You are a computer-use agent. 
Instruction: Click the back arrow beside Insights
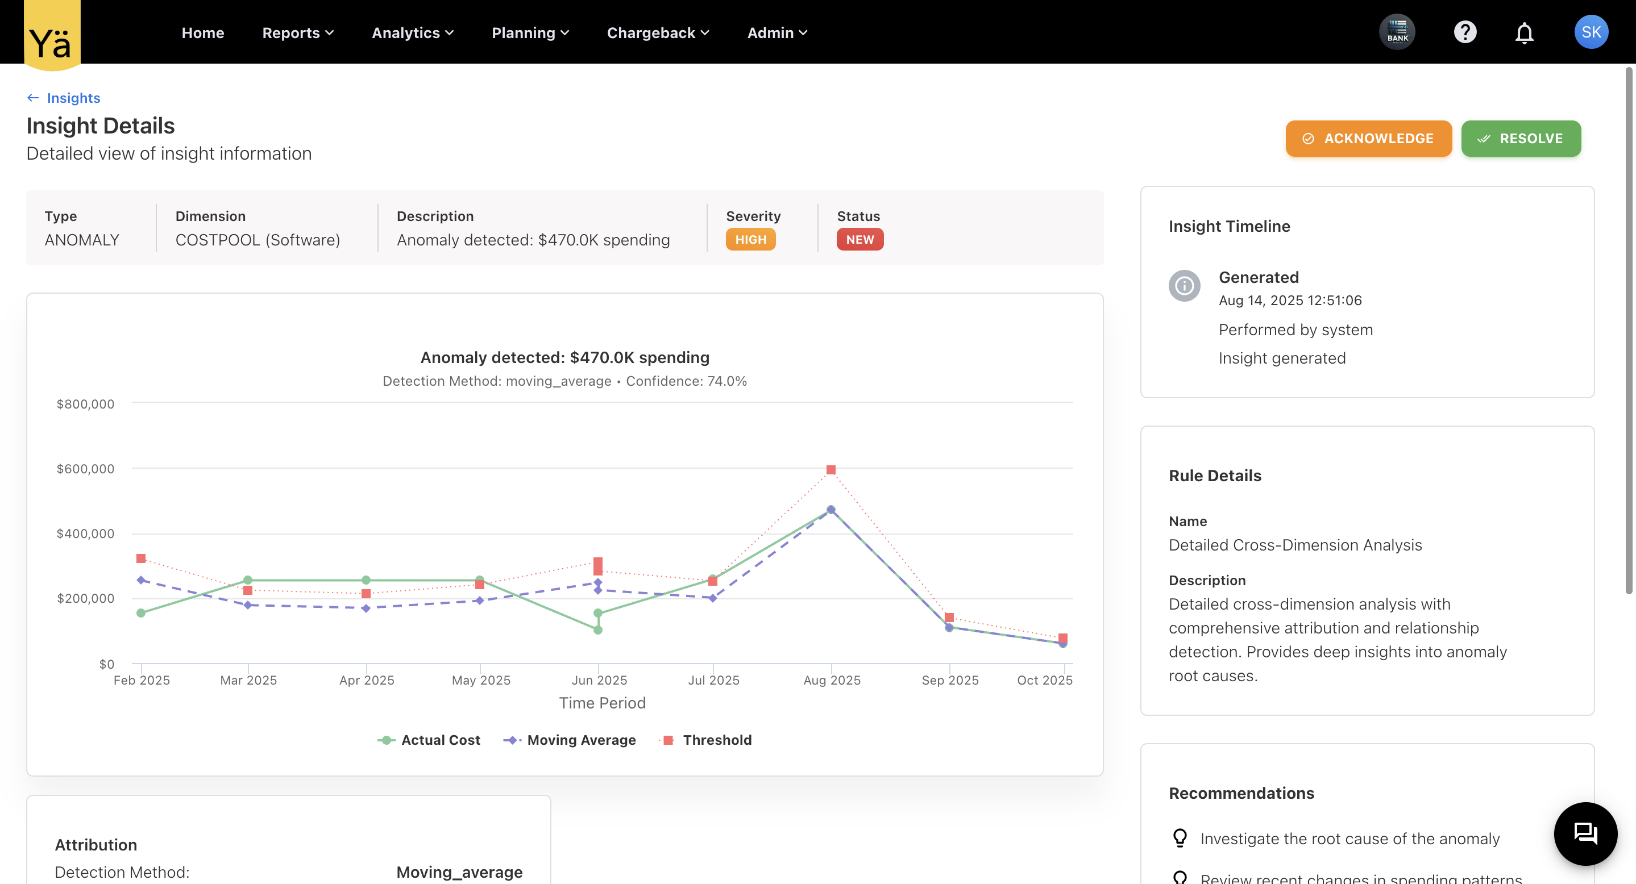coord(33,98)
